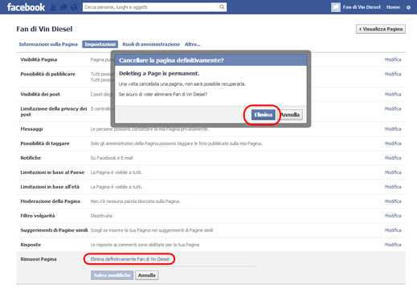The image size is (417, 296).
Task: Select the Rimuovi Pagina label
Action: click(x=39, y=259)
